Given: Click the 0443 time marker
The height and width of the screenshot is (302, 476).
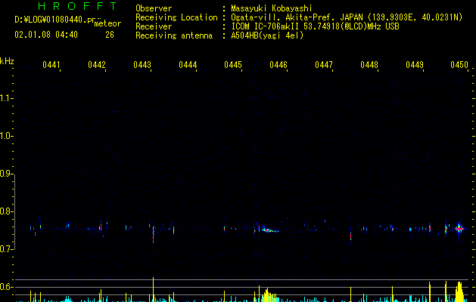Looking at the screenshot, I should (142, 65).
